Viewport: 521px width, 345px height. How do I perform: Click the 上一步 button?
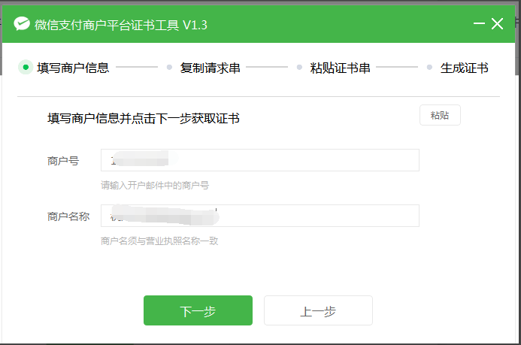coord(318,310)
